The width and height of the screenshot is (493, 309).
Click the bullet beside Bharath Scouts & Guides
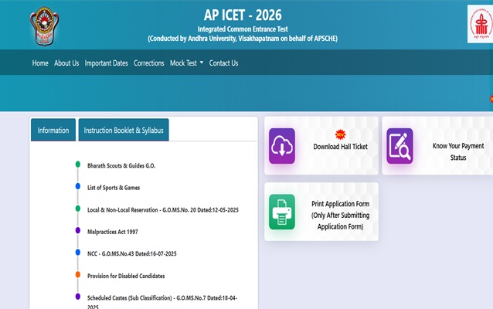click(x=78, y=165)
